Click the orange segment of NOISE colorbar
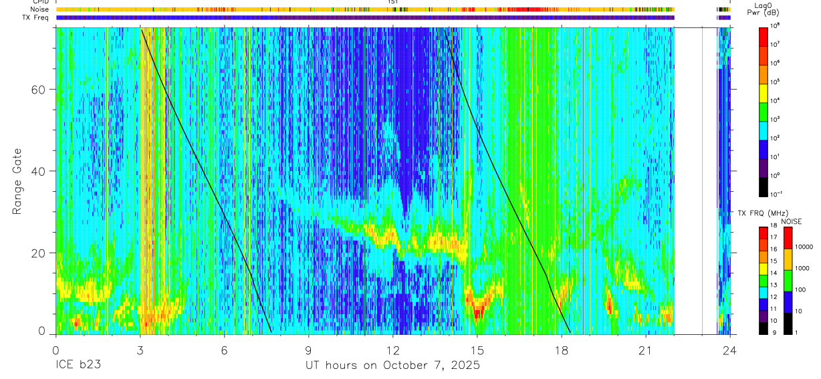This screenshot has width=821, height=379. click(x=788, y=259)
